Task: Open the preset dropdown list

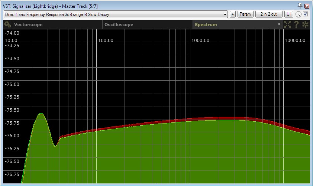Action: [x=115, y=15]
